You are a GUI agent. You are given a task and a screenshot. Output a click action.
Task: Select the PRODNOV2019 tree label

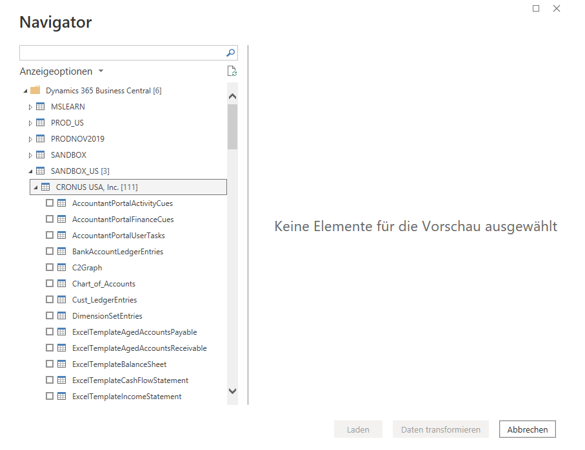(x=77, y=139)
